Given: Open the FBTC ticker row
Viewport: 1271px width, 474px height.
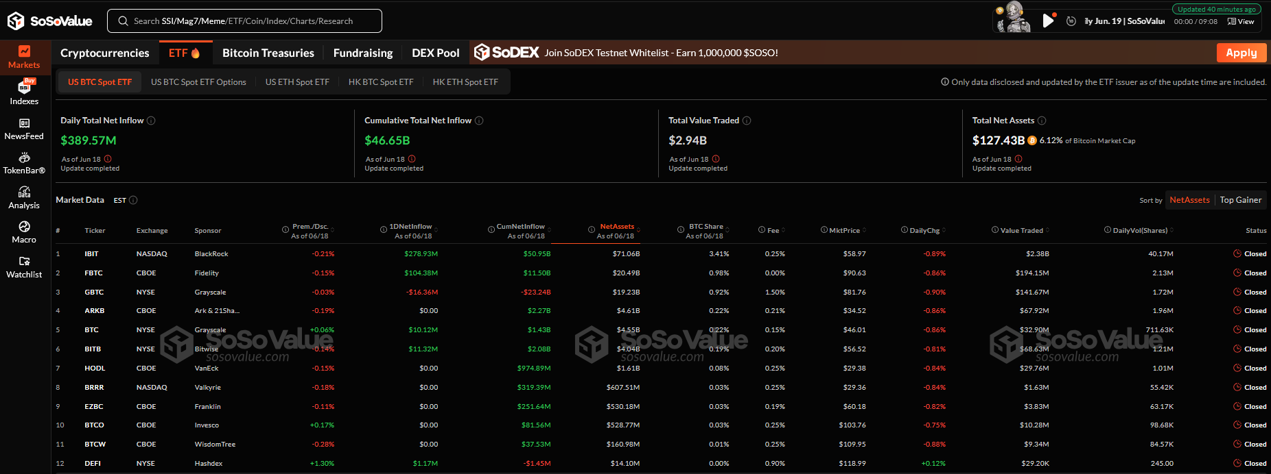Looking at the screenshot, I should coord(662,273).
